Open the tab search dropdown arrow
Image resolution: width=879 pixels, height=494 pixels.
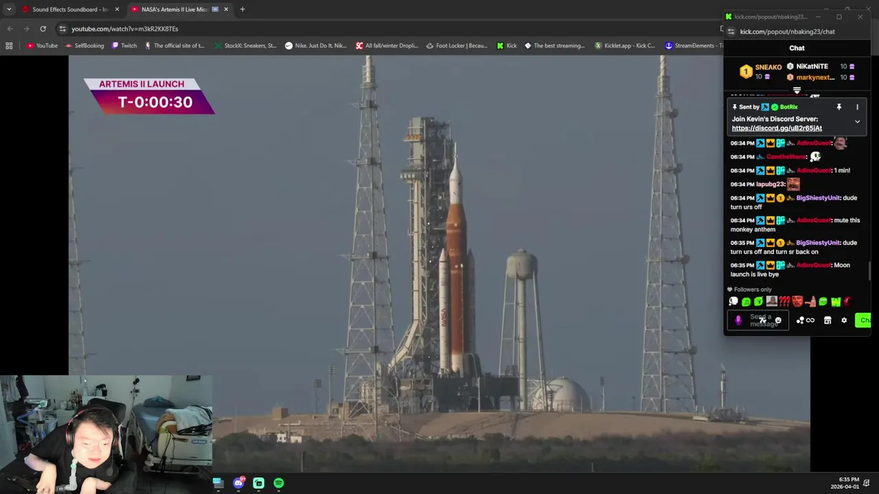[8, 9]
